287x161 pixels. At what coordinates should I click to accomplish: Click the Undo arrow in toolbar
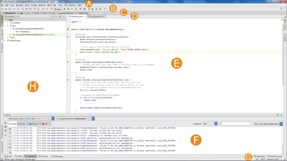tap(14, 9)
